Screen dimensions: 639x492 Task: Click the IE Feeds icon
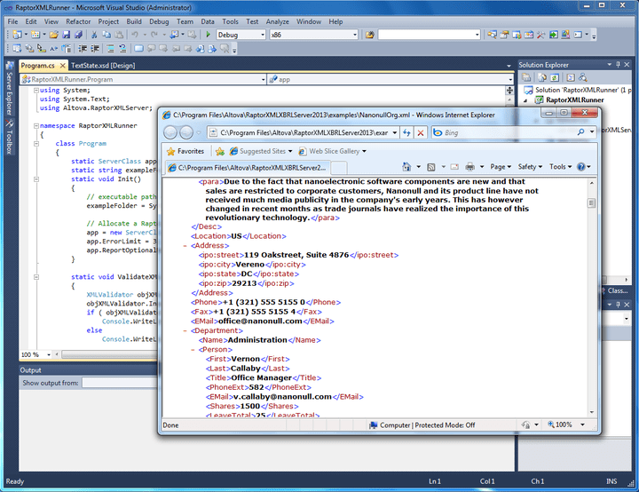coord(431,167)
